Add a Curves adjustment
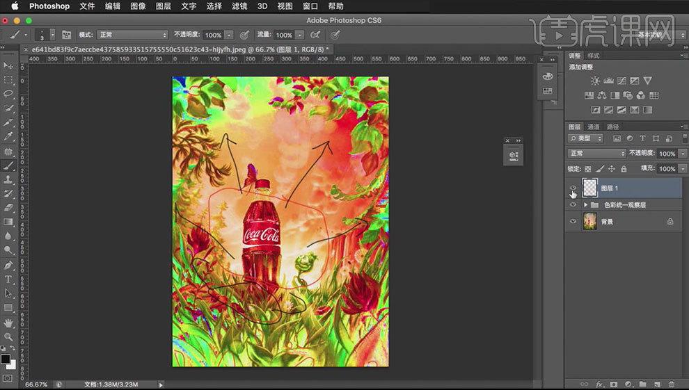 [621, 81]
